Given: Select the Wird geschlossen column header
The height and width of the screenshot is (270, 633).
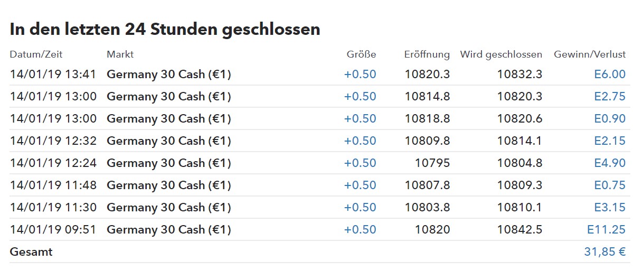Looking at the screenshot, I should (501, 54).
